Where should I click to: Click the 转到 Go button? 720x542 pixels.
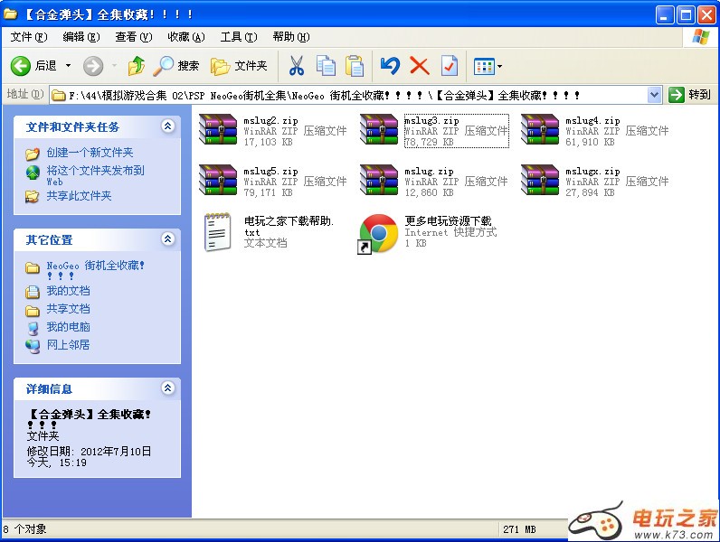[x=690, y=95]
